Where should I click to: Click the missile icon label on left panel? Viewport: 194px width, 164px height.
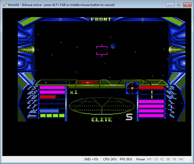32,116
